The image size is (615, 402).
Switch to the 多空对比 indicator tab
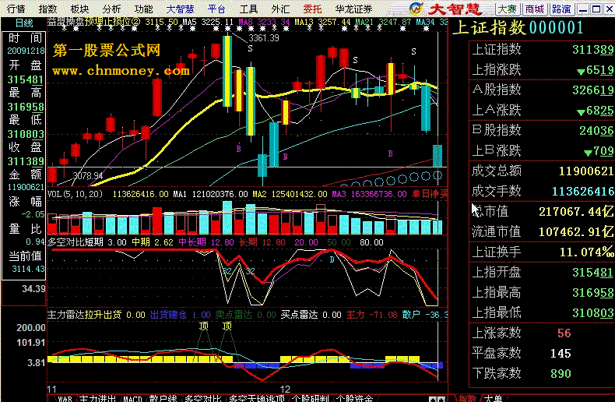(x=202, y=398)
